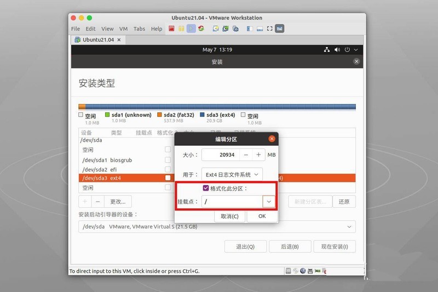Image resolution: width=438 pixels, height=292 pixels.
Task: Click the yellow suspend VM toolbar icon
Action: tap(181, 28)
